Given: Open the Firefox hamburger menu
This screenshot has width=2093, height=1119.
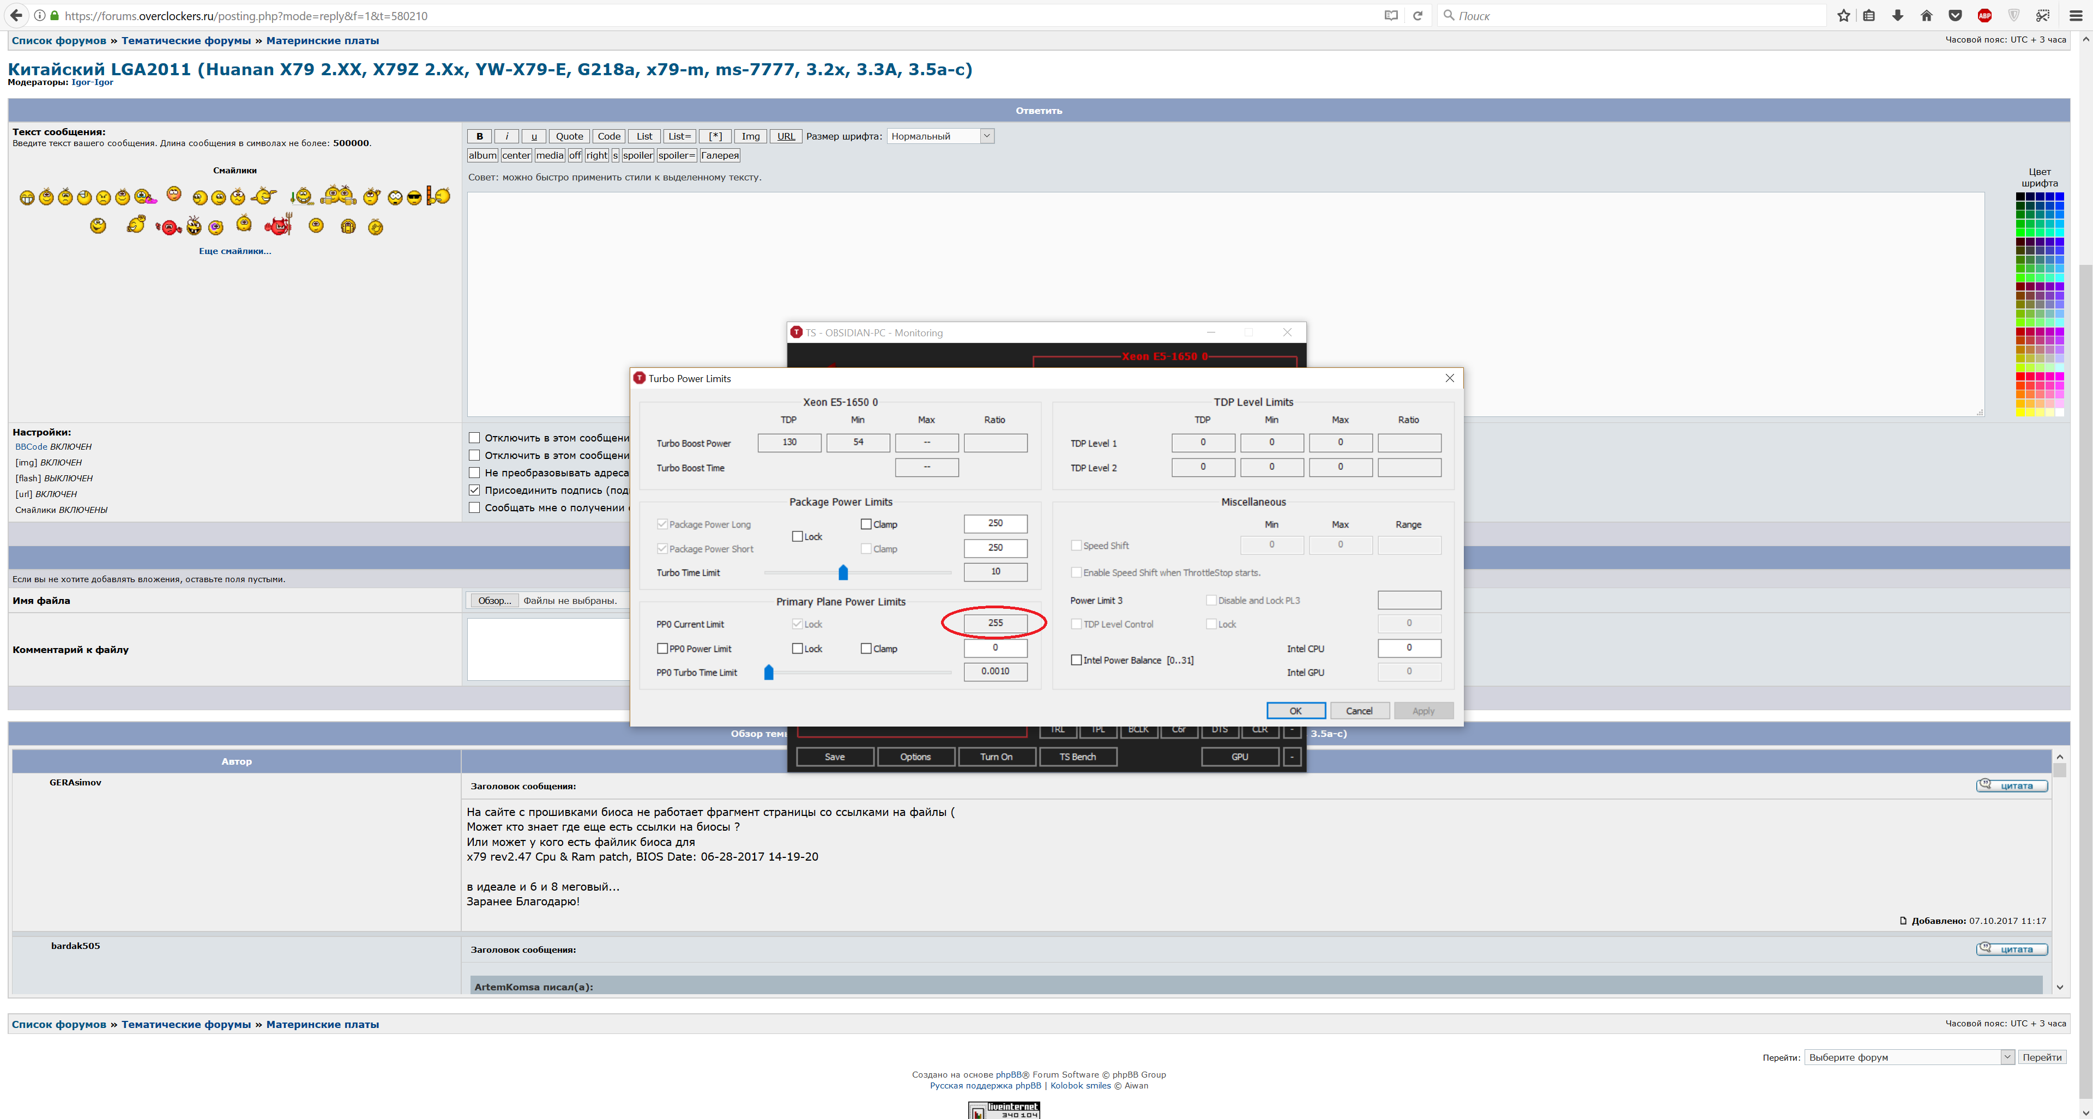Looking at the screenshot, I should click(x=2075, y=15).
